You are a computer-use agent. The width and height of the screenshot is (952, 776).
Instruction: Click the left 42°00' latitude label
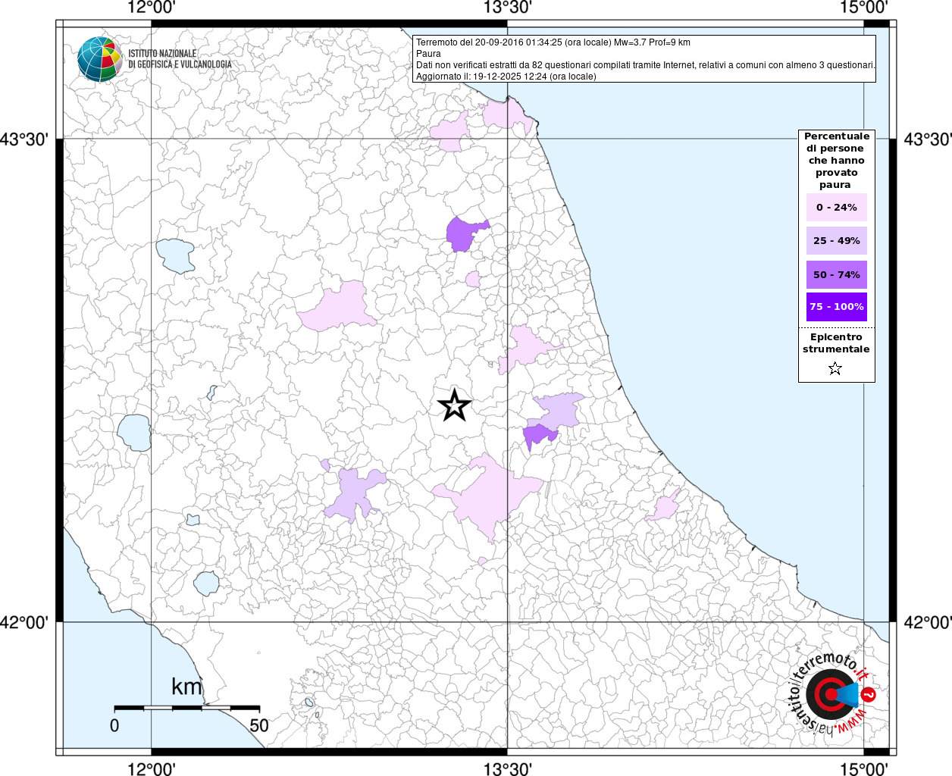pos(28,622)
